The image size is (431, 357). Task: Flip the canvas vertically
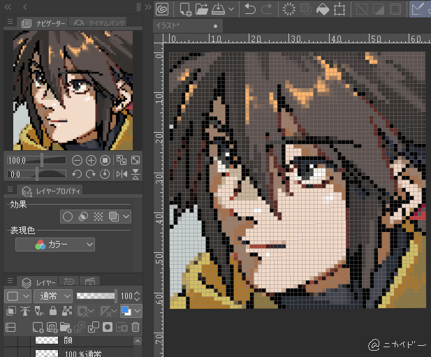pyautogui.click(x=136, y=174)
